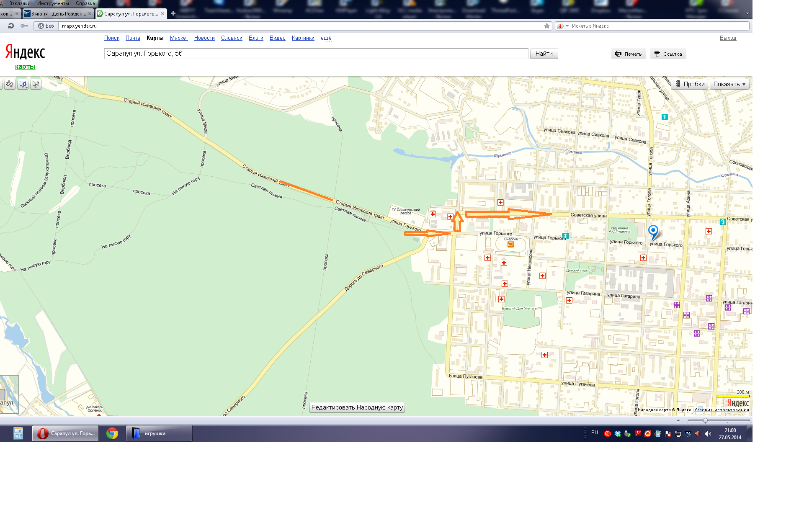
Task: Click the Выход logout link
Action: click(728, 38)
